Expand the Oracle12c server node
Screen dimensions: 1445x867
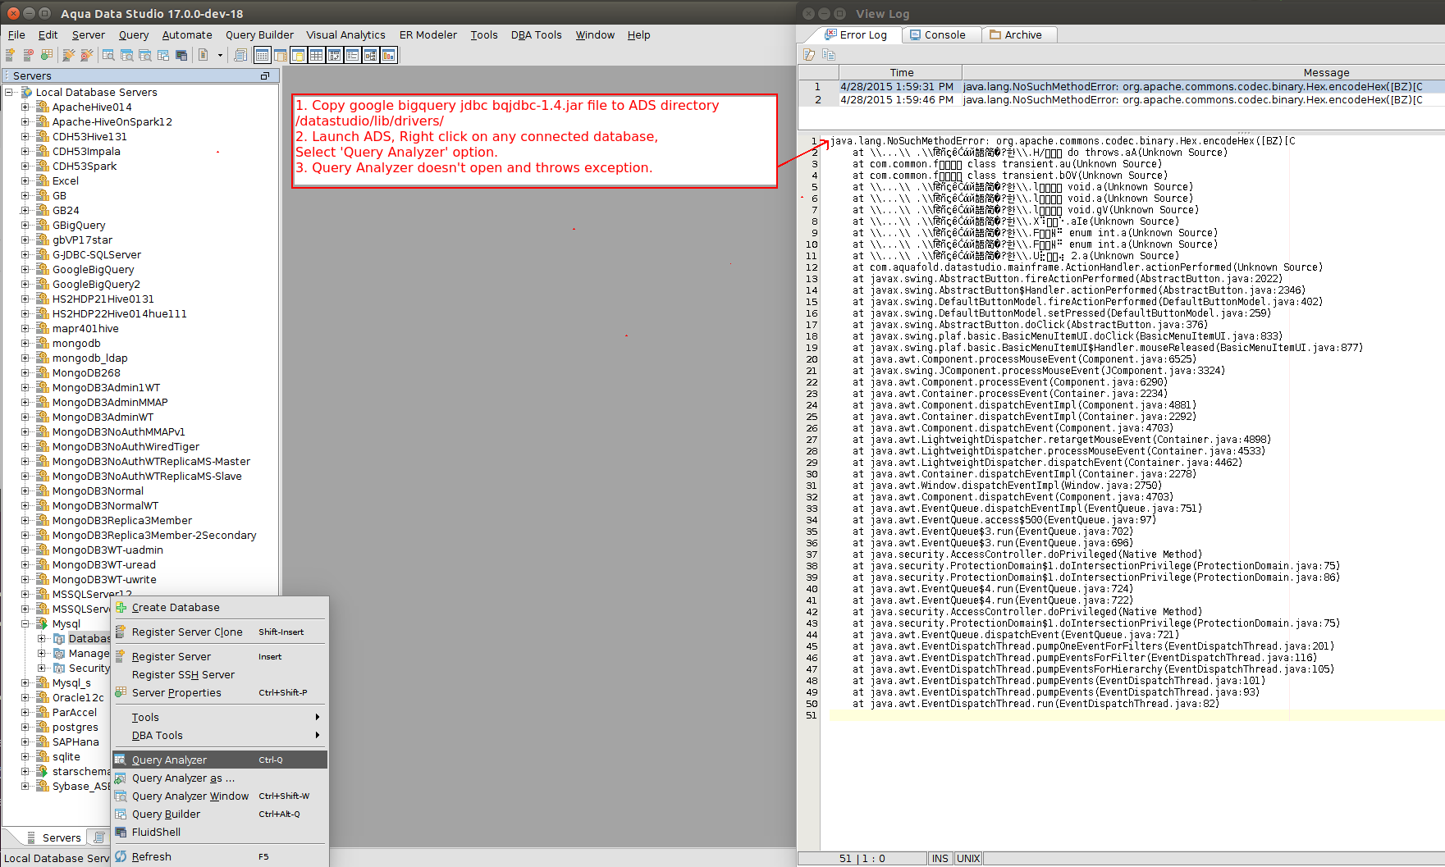[25, 697]
